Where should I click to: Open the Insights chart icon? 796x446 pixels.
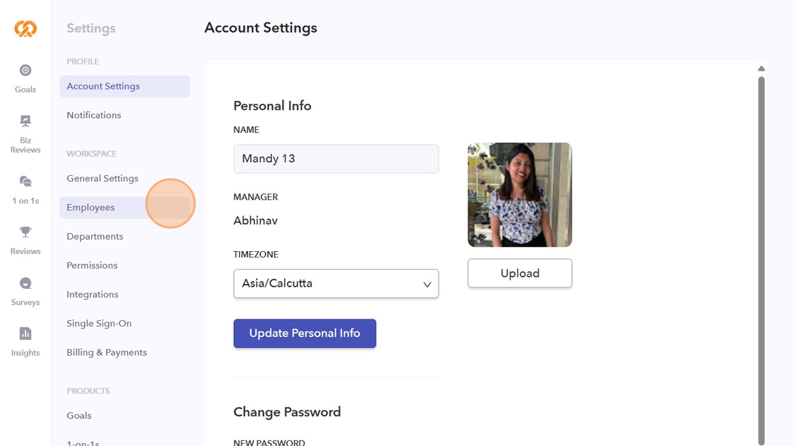pos(26,334)
